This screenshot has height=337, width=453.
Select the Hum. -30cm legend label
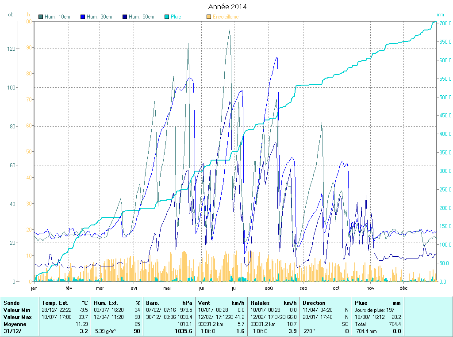click(99, 17)
